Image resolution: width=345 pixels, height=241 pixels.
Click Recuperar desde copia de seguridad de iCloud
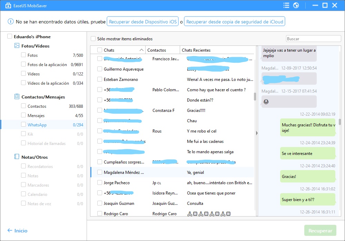[235, 22]
